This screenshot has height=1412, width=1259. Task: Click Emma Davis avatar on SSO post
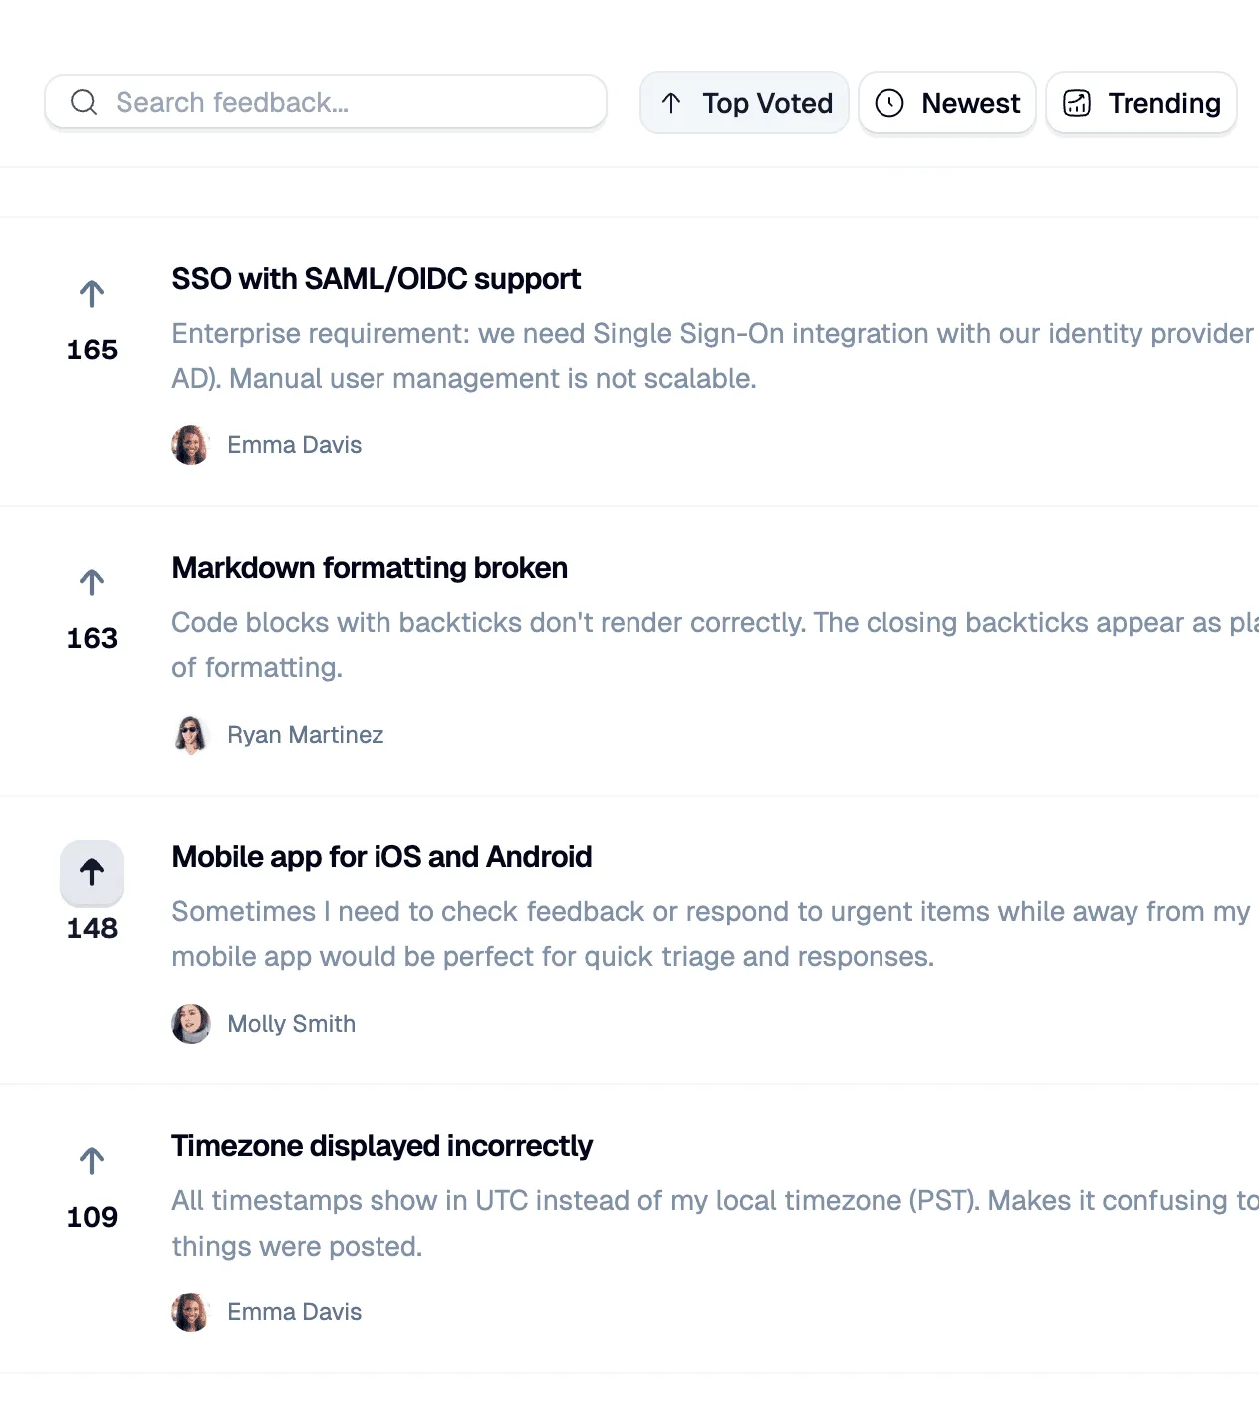191,445
